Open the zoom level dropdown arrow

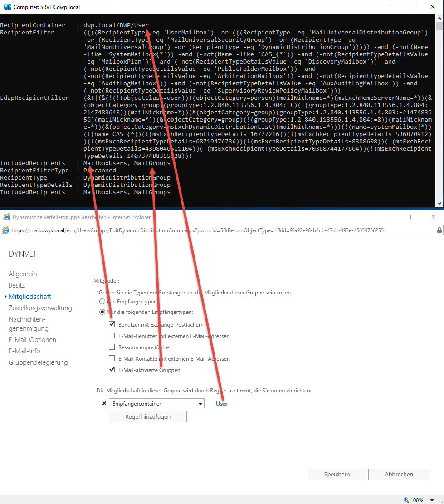pyautogui.click(x=433, y=500)
